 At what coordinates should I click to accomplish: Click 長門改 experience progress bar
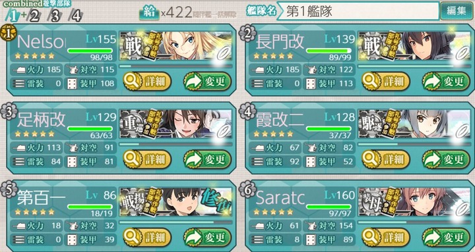tap(414, 66)
